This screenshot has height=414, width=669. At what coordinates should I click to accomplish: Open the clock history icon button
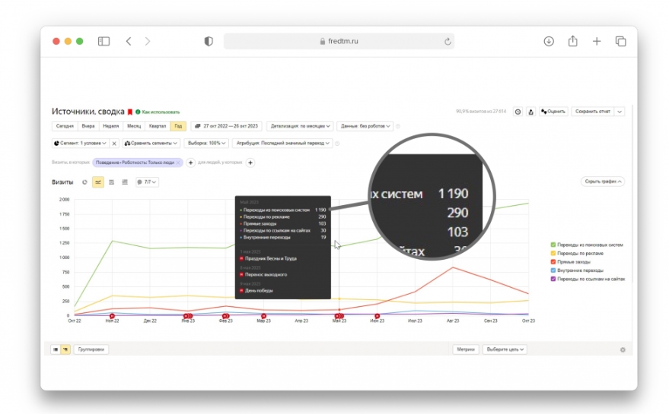point(518,112)
